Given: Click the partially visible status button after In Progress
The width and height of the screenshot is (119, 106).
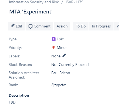Looking at the screenshot, I should [117, 26].
